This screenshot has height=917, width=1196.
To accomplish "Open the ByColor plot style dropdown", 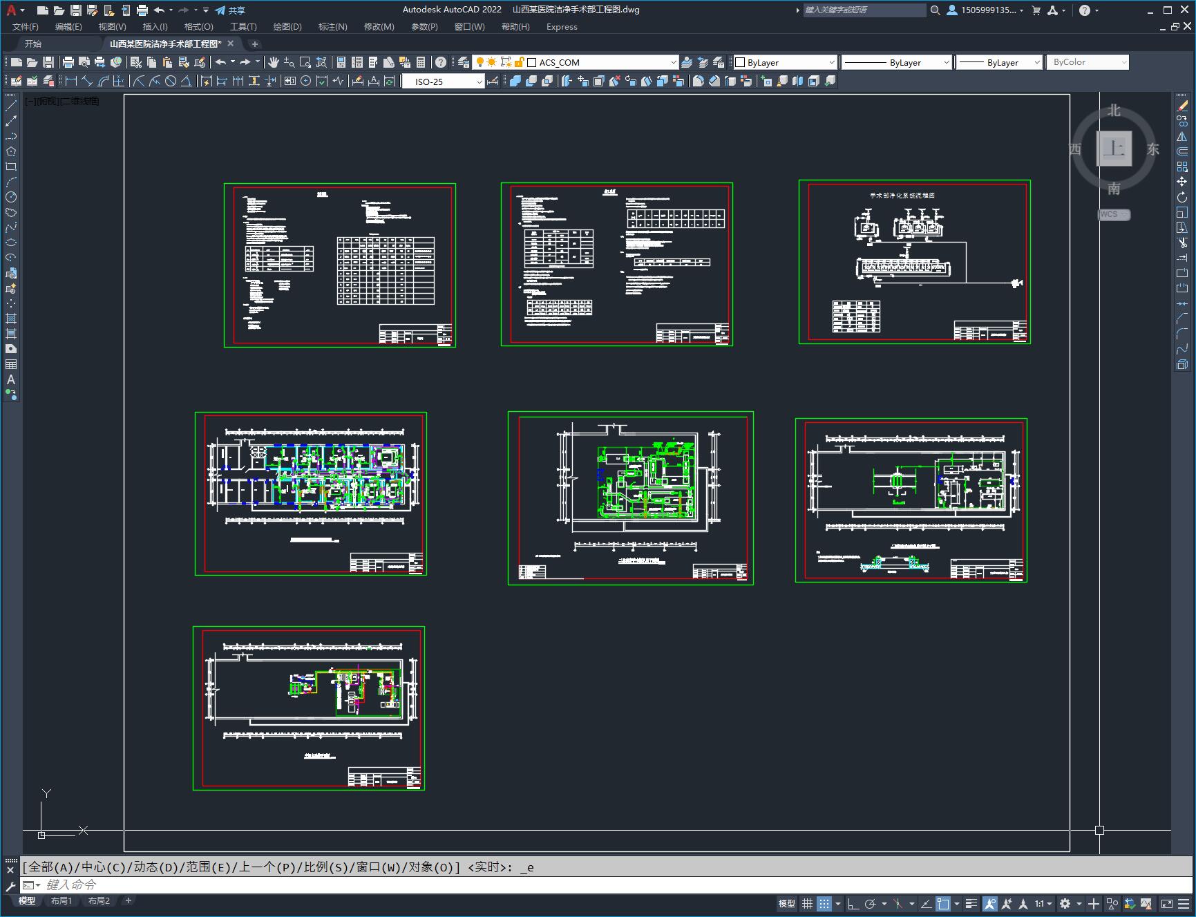I will tap(1088, 62).
